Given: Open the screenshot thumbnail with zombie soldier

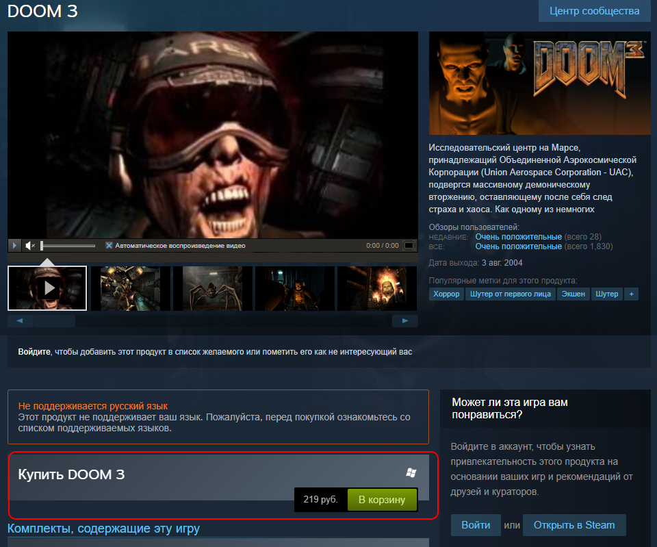Looking at the screenshot, I should pyautogui.click(x=130, y=288).
